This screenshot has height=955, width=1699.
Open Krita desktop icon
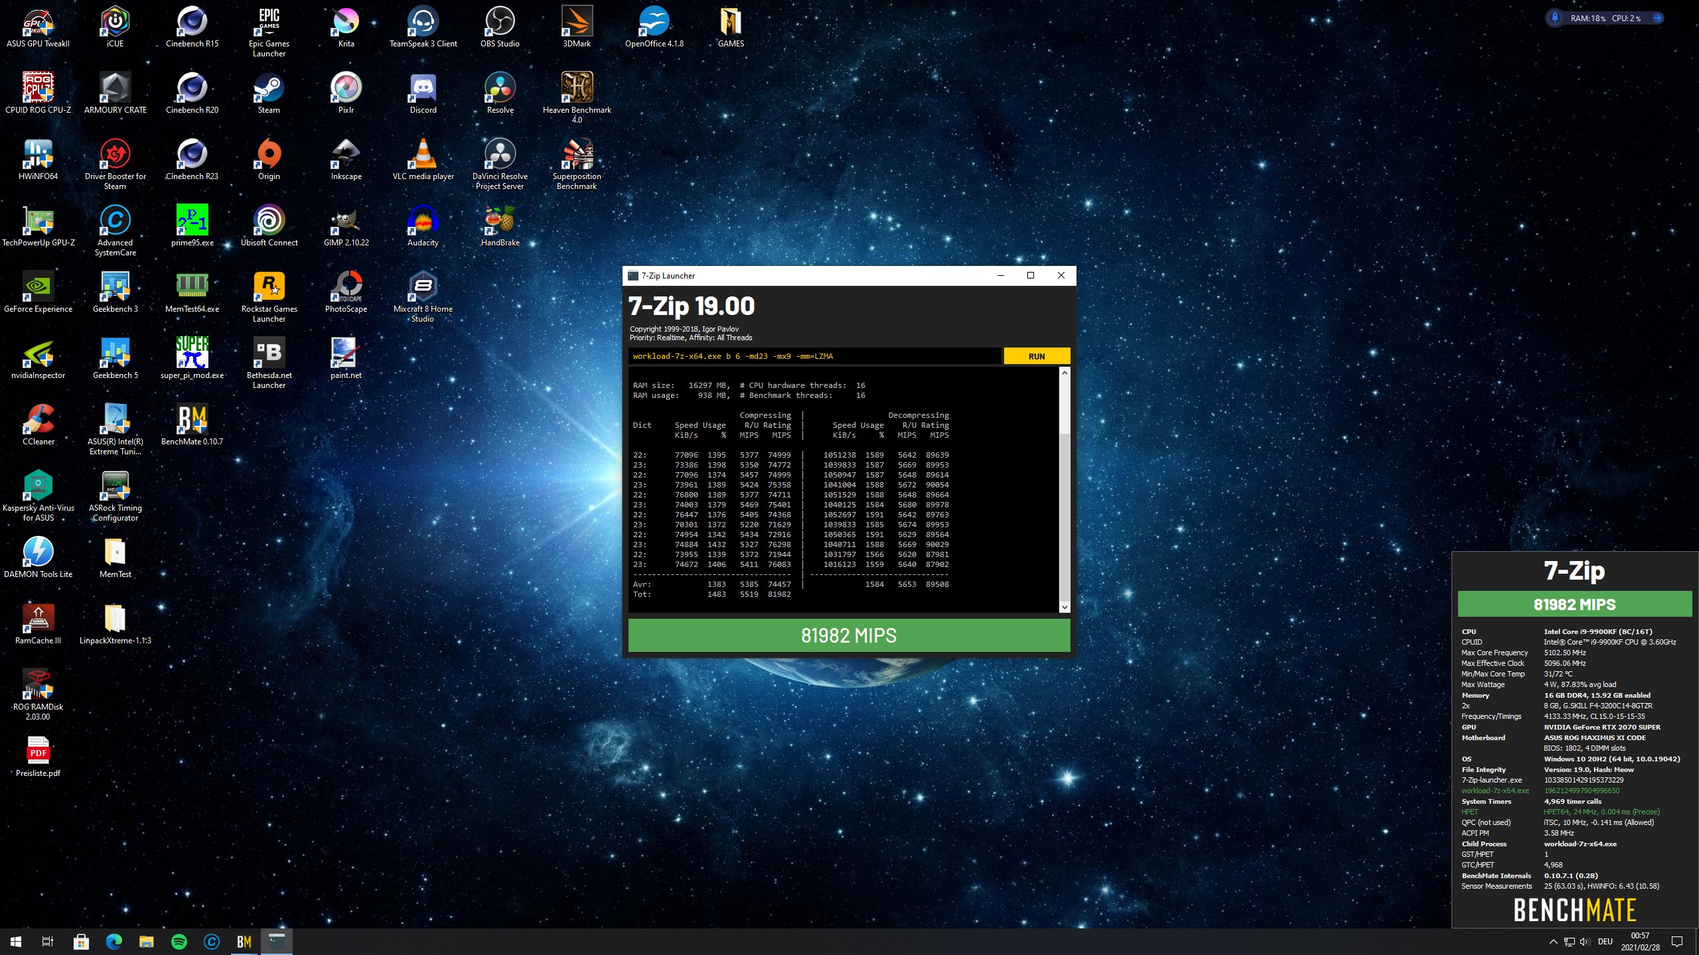point(346,28)
